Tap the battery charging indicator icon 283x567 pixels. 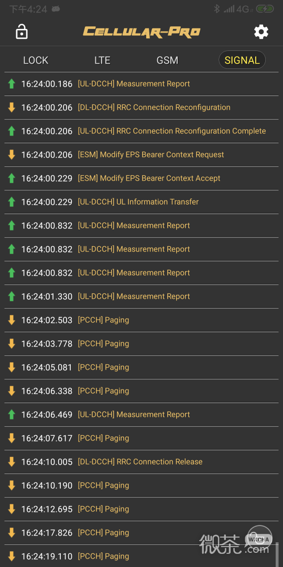tap(265, 9)
